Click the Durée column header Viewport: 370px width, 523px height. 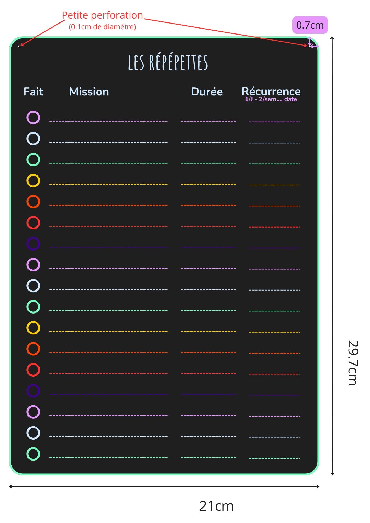tap(207, 92)
